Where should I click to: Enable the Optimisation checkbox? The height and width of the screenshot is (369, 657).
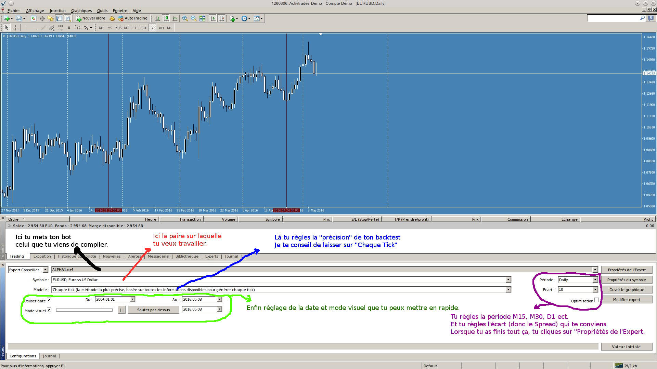[596, 300]
